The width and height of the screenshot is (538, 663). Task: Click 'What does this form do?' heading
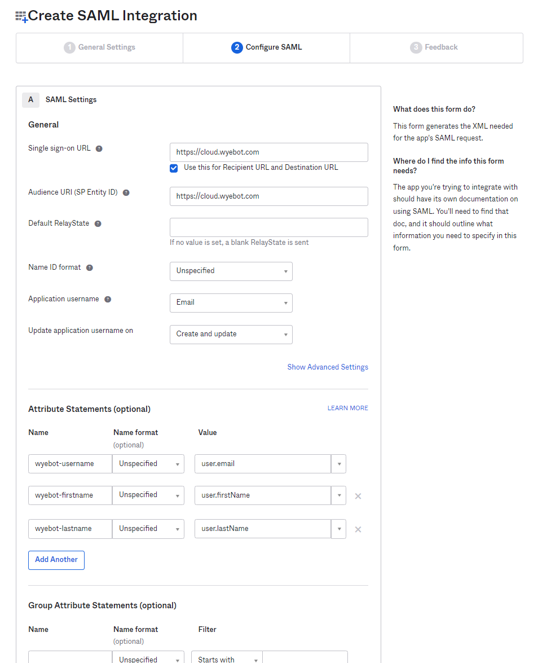434,109
